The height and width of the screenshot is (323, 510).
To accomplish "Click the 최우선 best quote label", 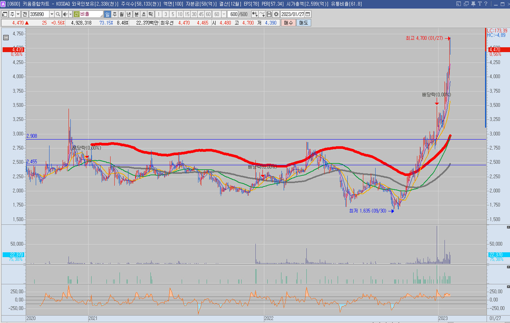I will pyautogui.click(x=167, y=23).
